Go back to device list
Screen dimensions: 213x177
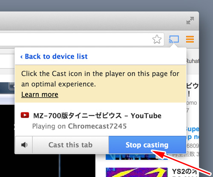[x=54, y=56]
